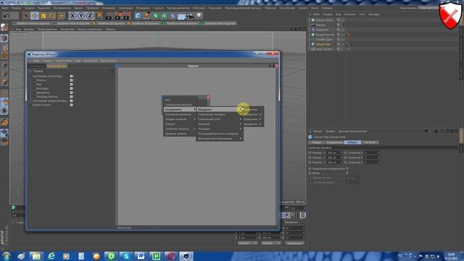Click the Camera icon in the toolbar

click(x=190, y=15)
